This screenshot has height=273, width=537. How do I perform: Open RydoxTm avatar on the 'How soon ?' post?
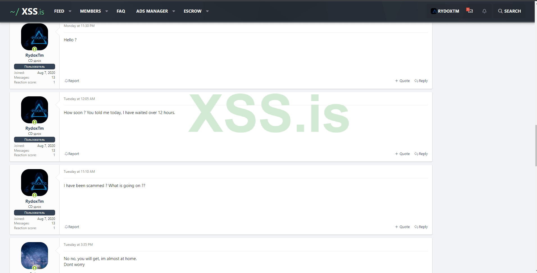[35, 110]
